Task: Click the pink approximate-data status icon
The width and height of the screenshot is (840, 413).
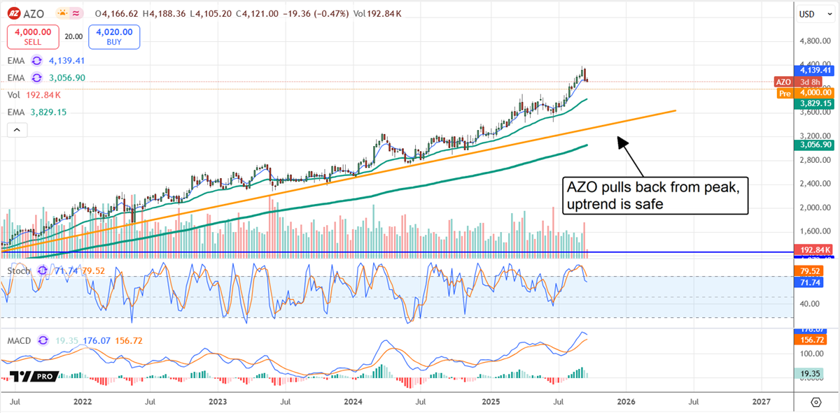Action: click(x=76, y=13)
